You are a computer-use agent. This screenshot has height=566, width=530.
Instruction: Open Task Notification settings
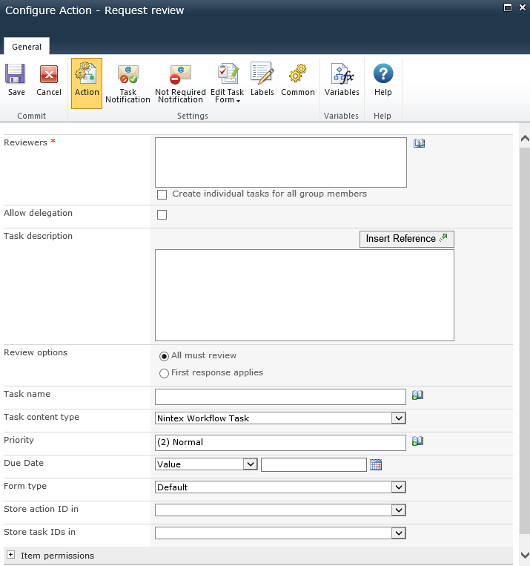click(127, 83)
